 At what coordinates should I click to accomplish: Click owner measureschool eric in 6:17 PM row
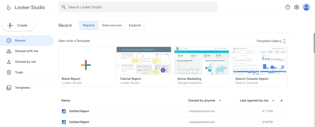point(202,111)
